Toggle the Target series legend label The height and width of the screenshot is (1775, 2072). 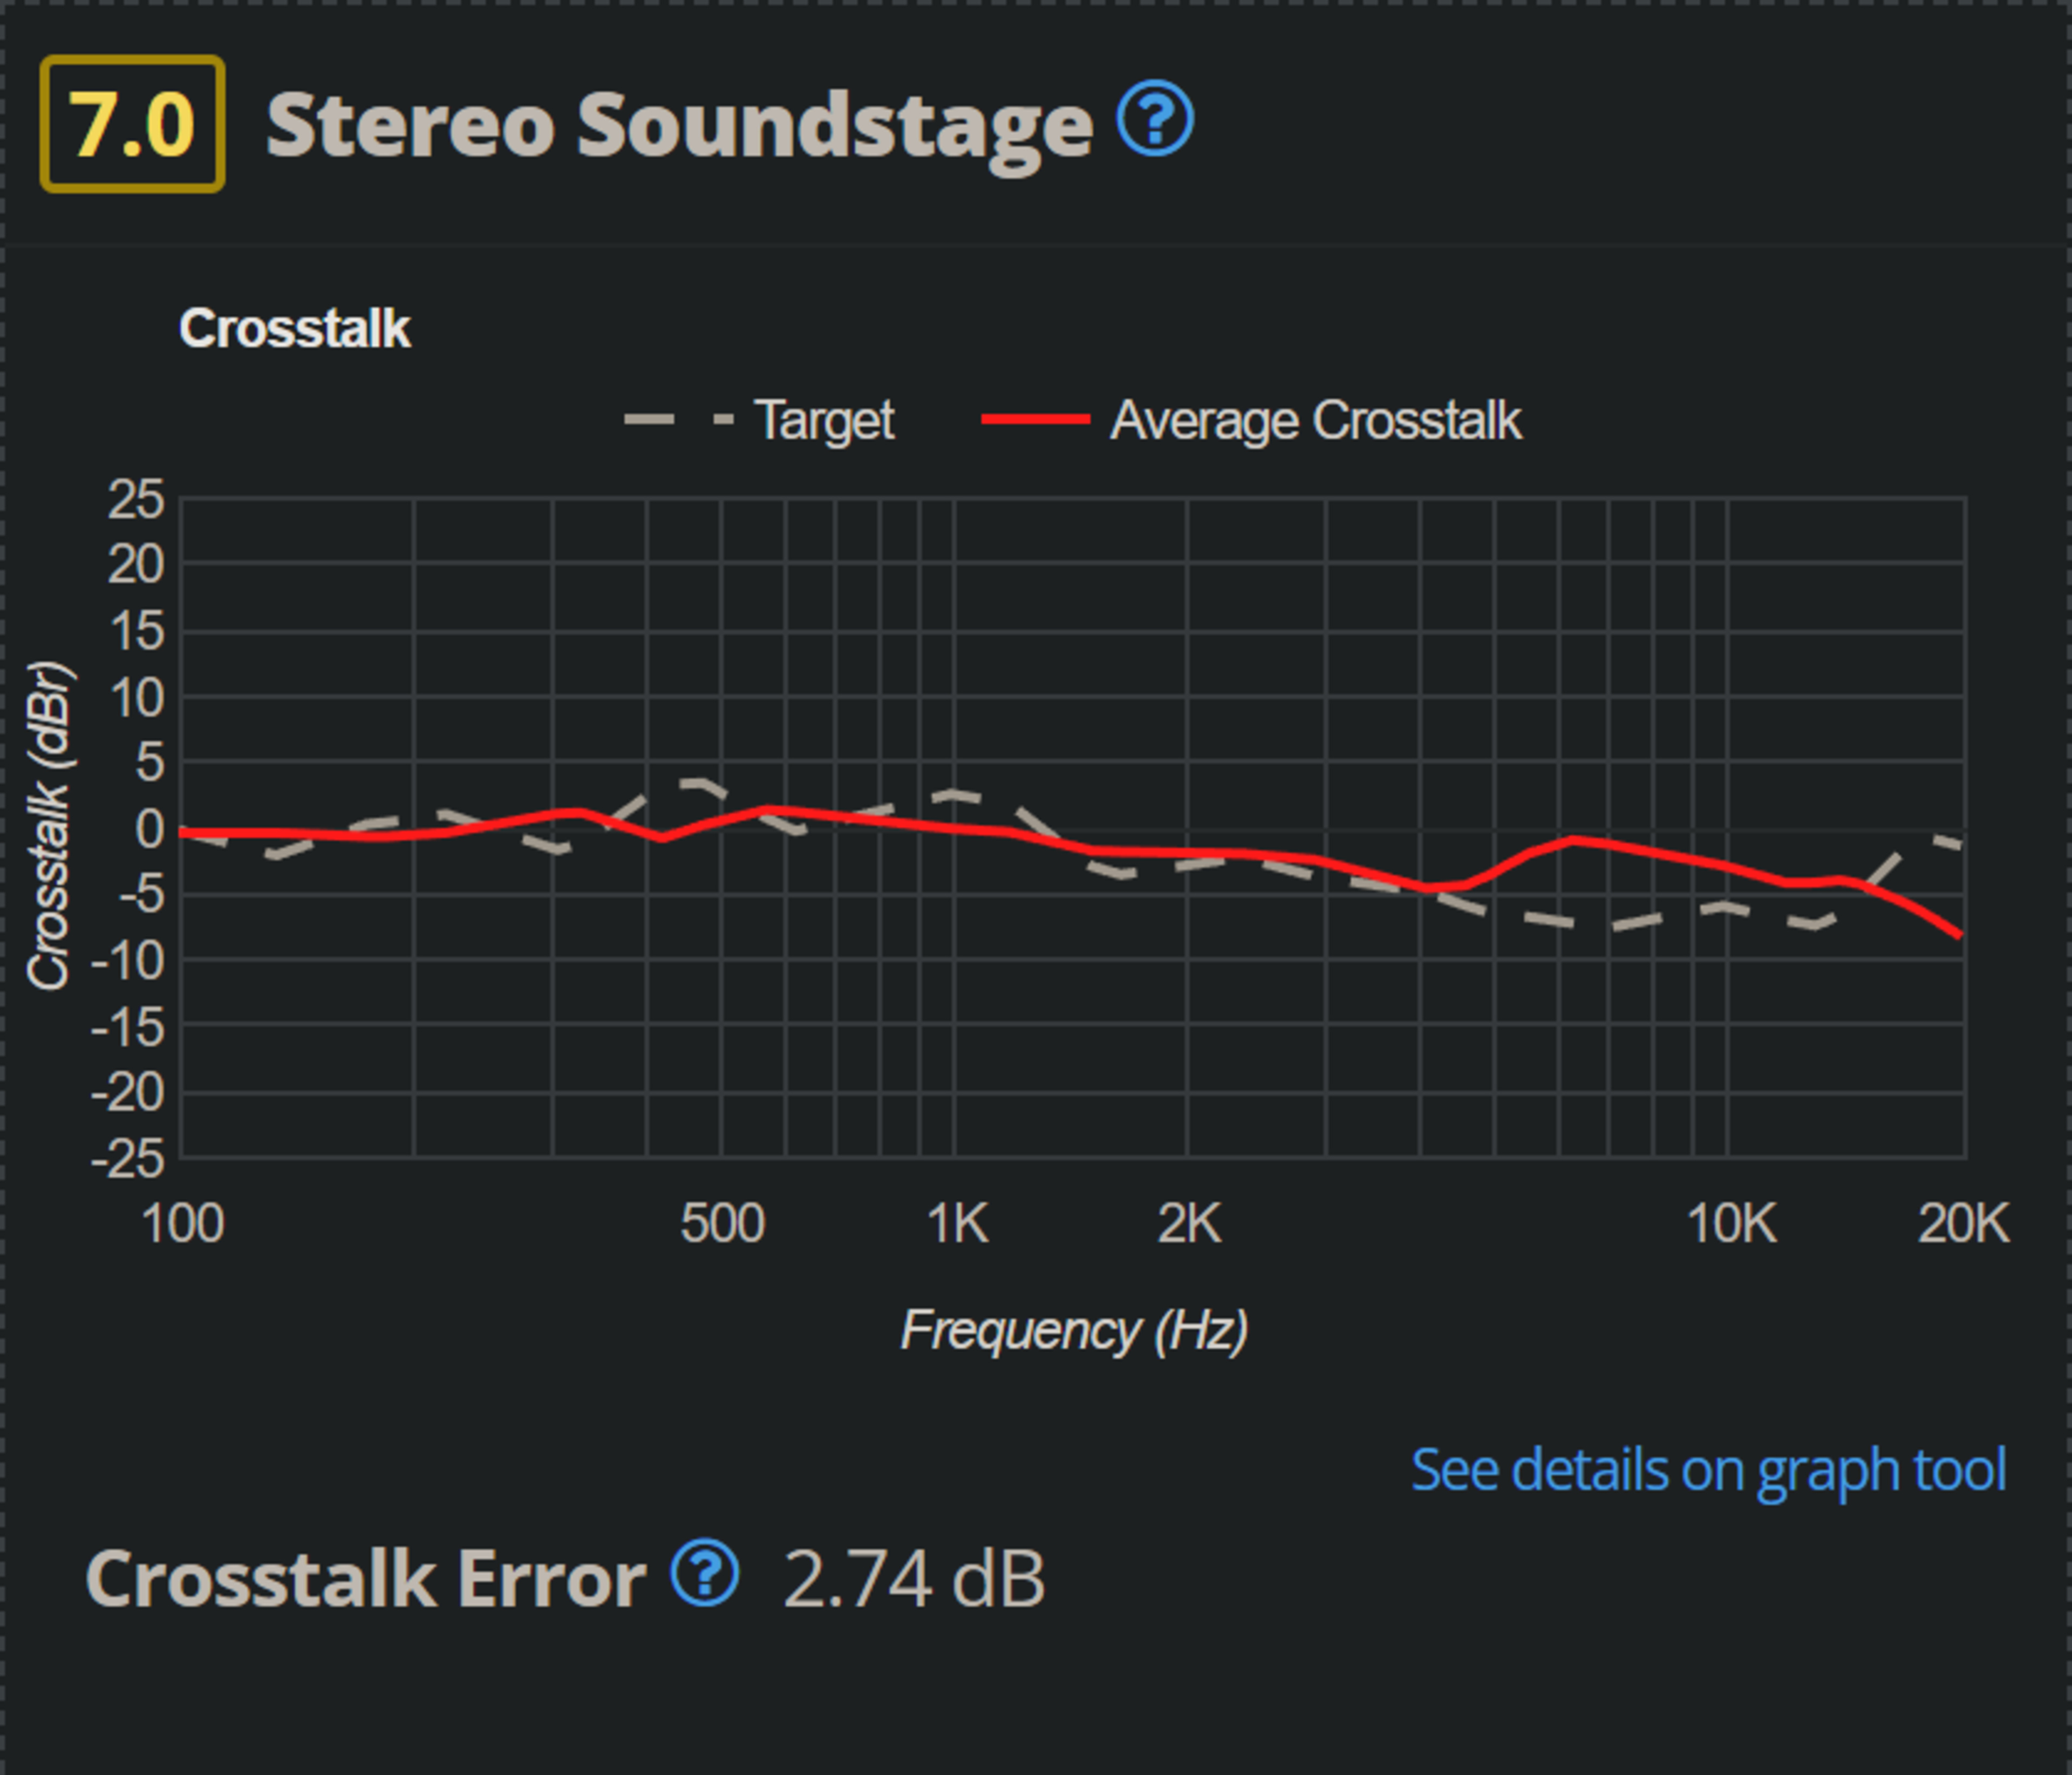(824, 420)
